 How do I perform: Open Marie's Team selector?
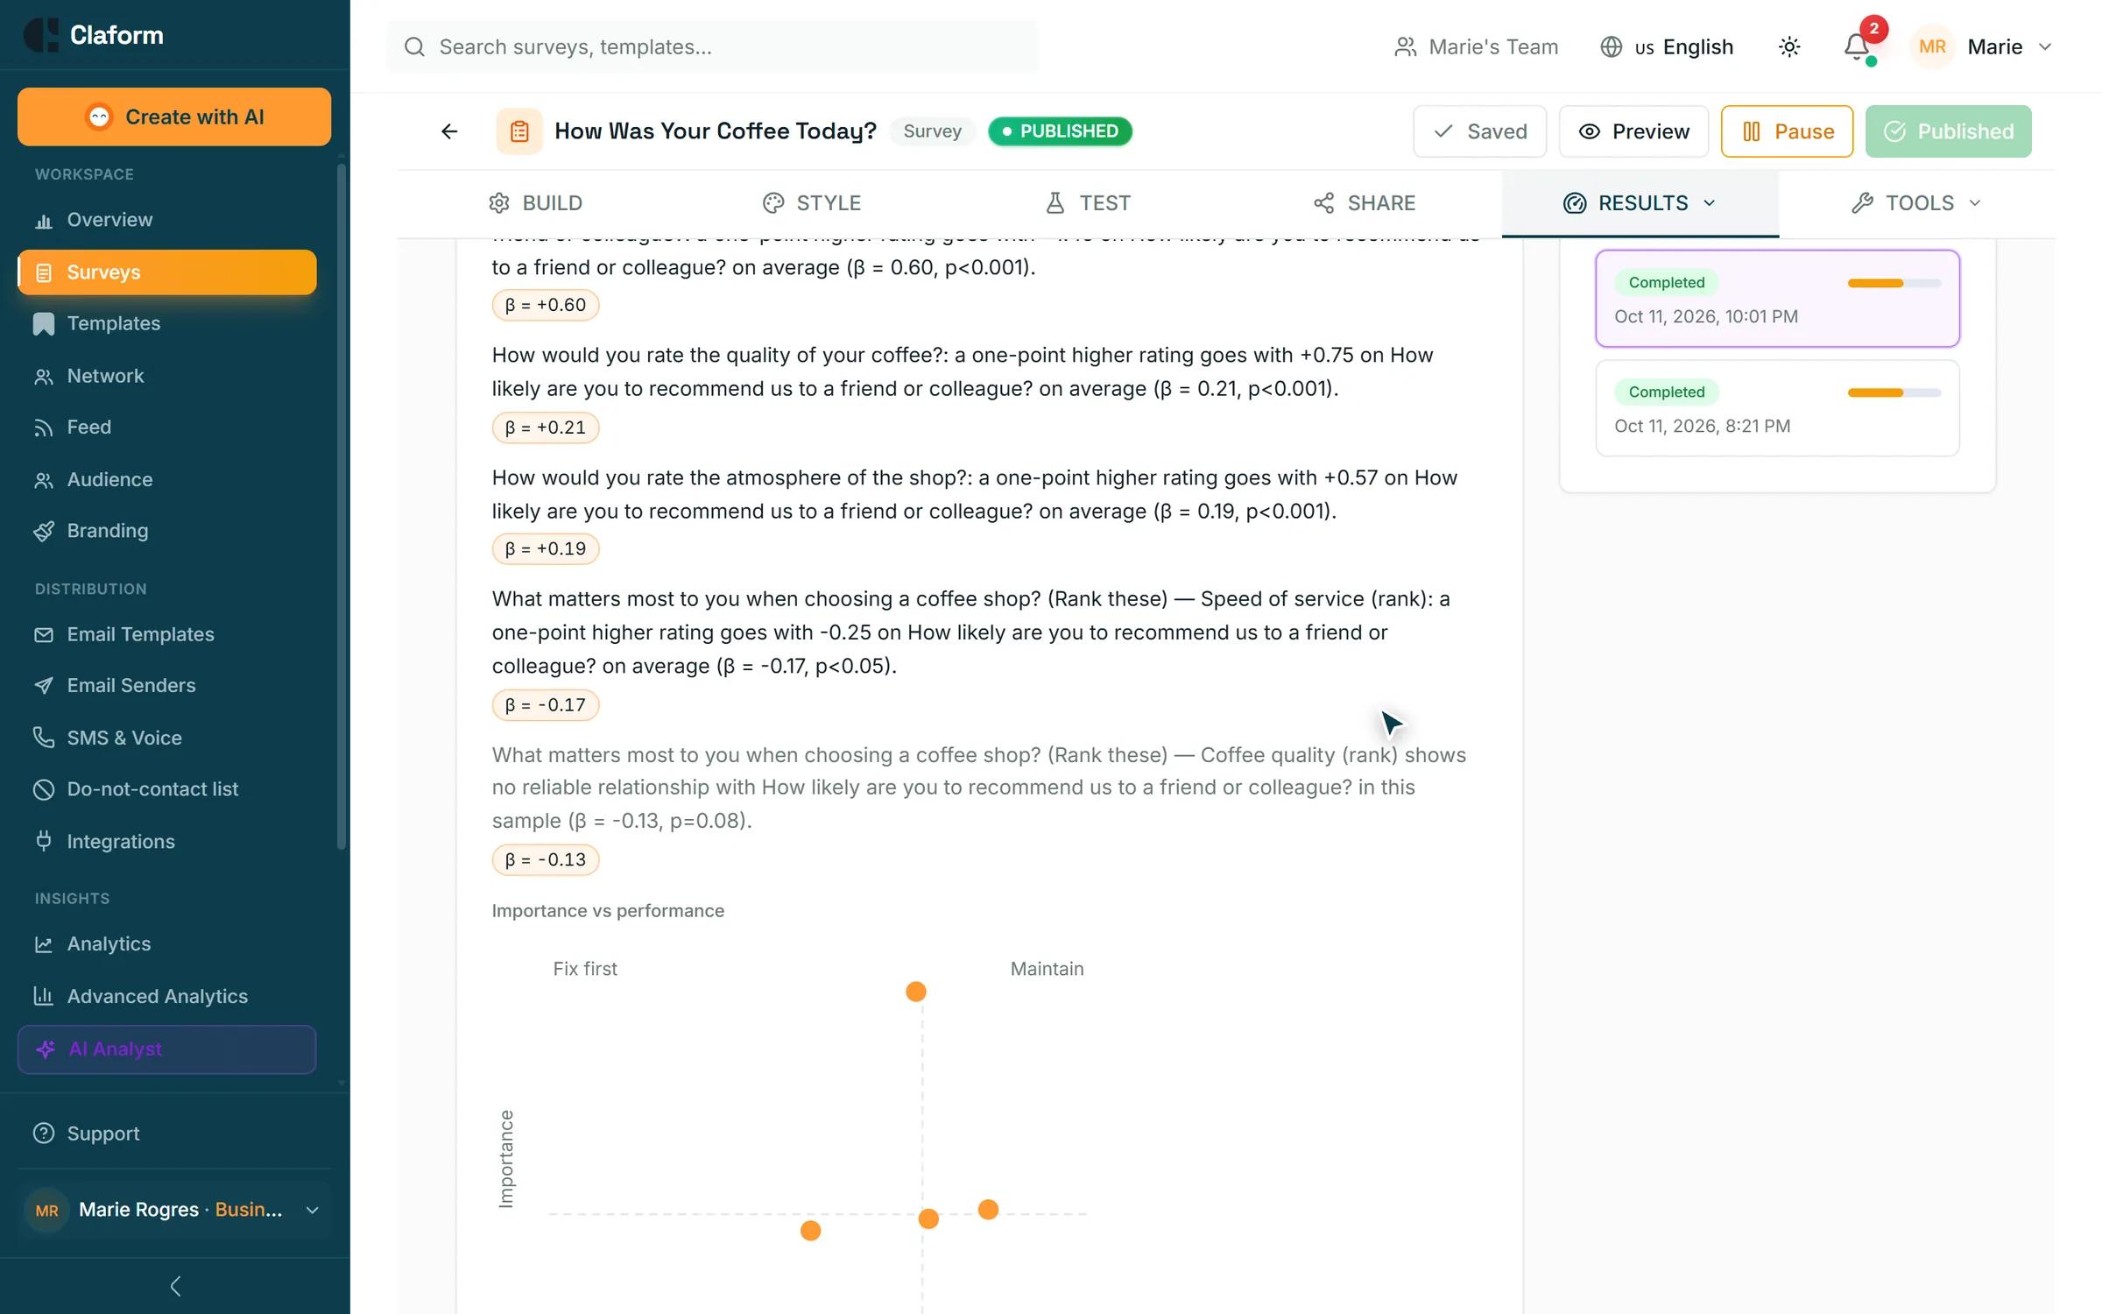tap(1476, 46)
